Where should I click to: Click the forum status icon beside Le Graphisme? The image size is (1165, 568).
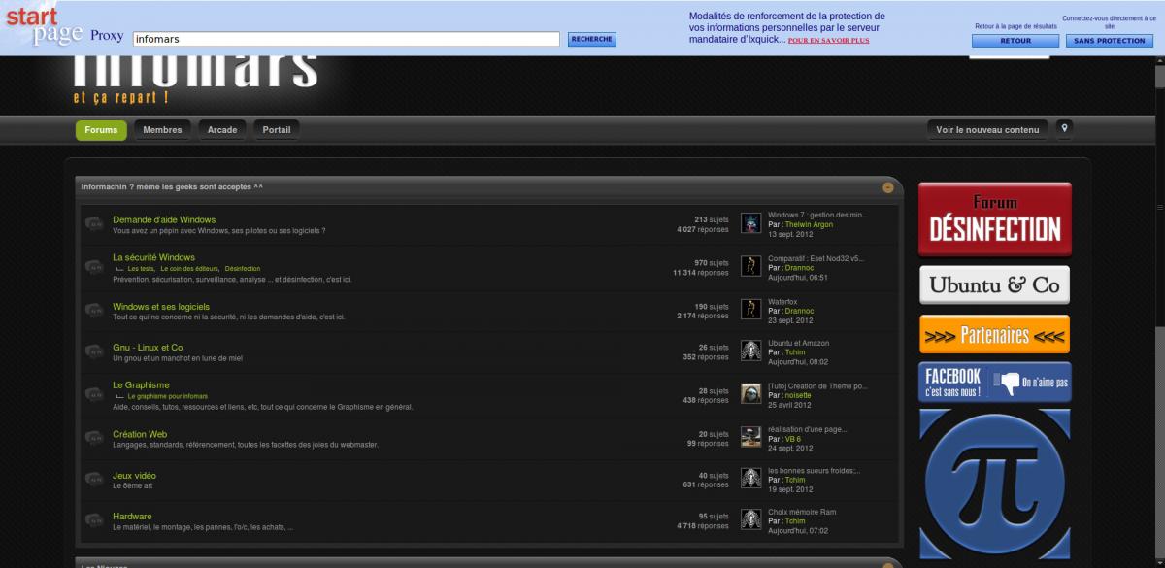[x=94, y=394]
